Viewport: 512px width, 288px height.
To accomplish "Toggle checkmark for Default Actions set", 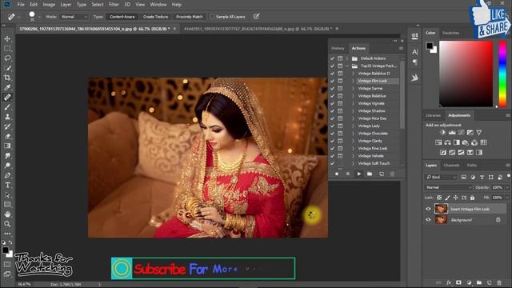I will tap(332, 58).
